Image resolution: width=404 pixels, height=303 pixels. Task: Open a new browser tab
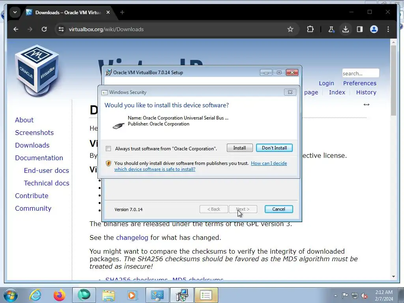pos(122,12)
